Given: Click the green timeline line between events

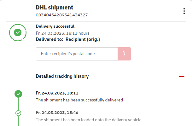Looking at the screenshot, I should pos(18,103).
